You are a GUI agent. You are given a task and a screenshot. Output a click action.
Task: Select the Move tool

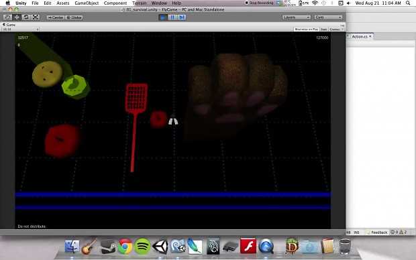coord(17,17)
